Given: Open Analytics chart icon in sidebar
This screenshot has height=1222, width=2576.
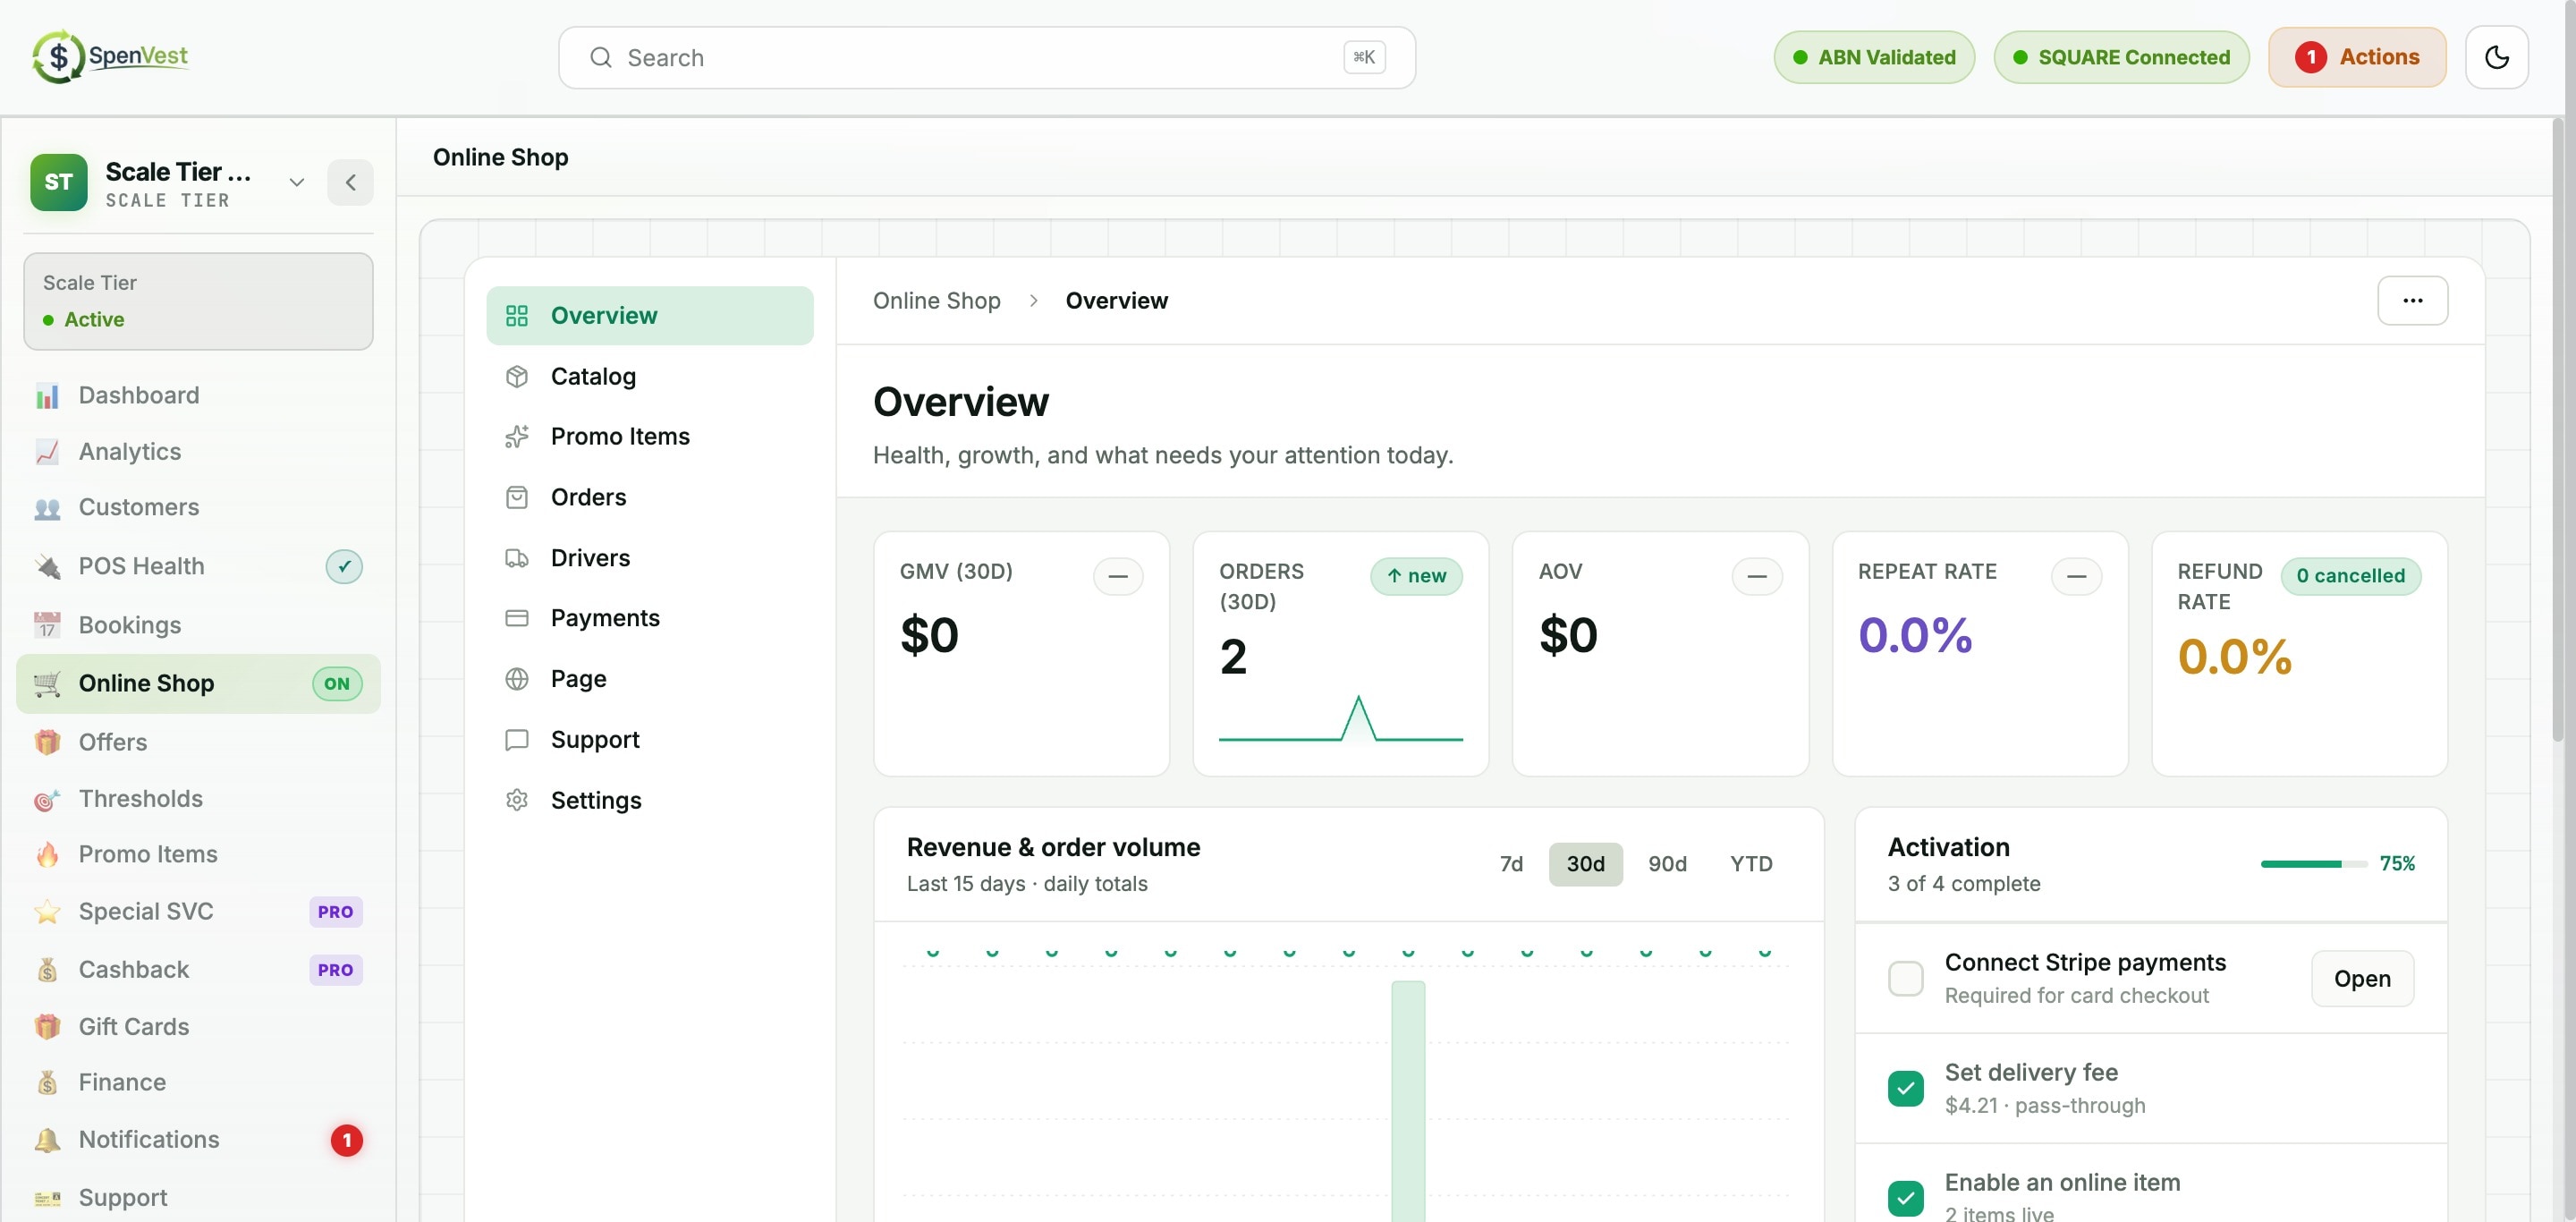Looking at the screenshot, I should [47, 452].
